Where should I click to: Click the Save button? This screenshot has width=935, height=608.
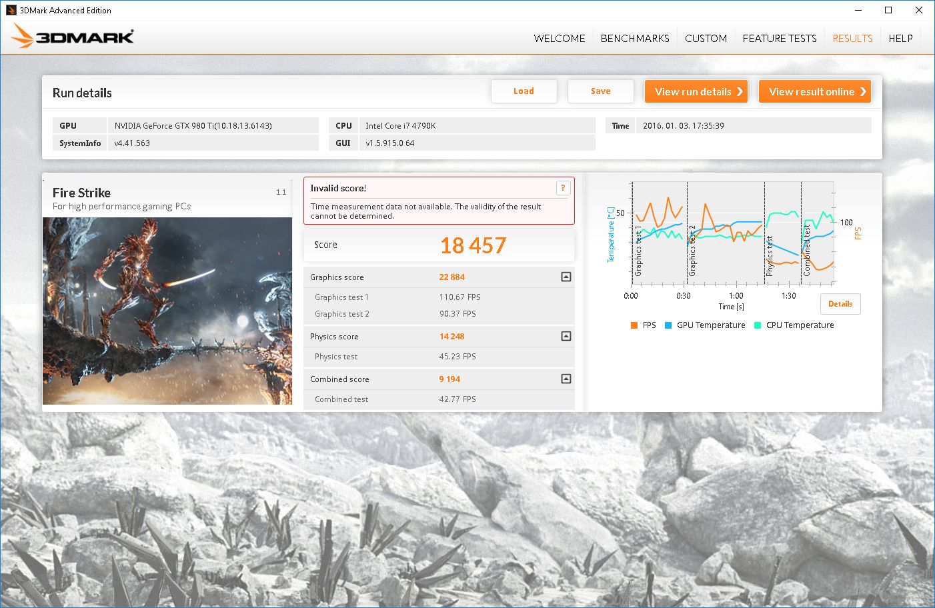click(600, 91)
